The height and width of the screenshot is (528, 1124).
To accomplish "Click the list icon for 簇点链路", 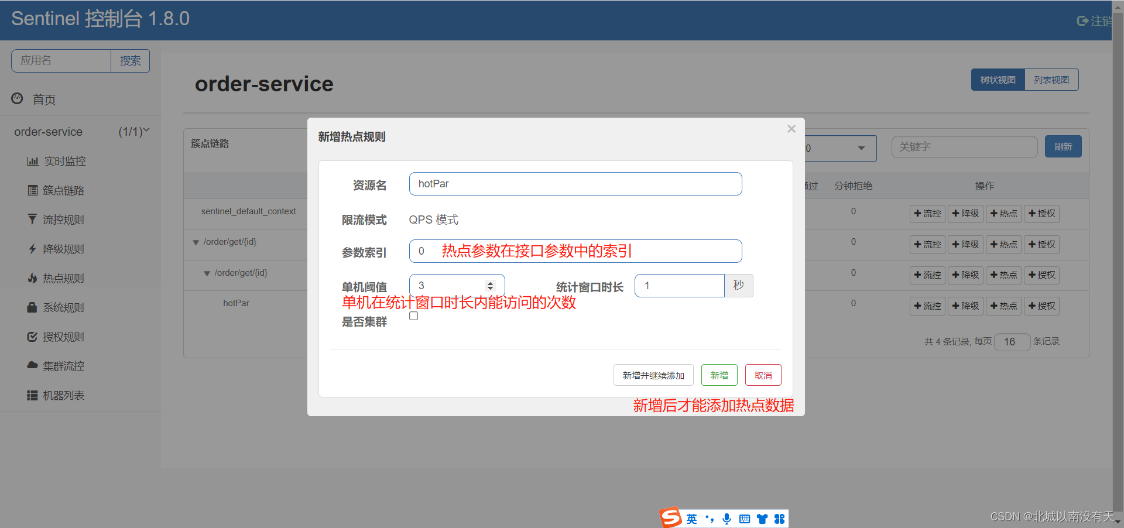I will tap(33, 190).
